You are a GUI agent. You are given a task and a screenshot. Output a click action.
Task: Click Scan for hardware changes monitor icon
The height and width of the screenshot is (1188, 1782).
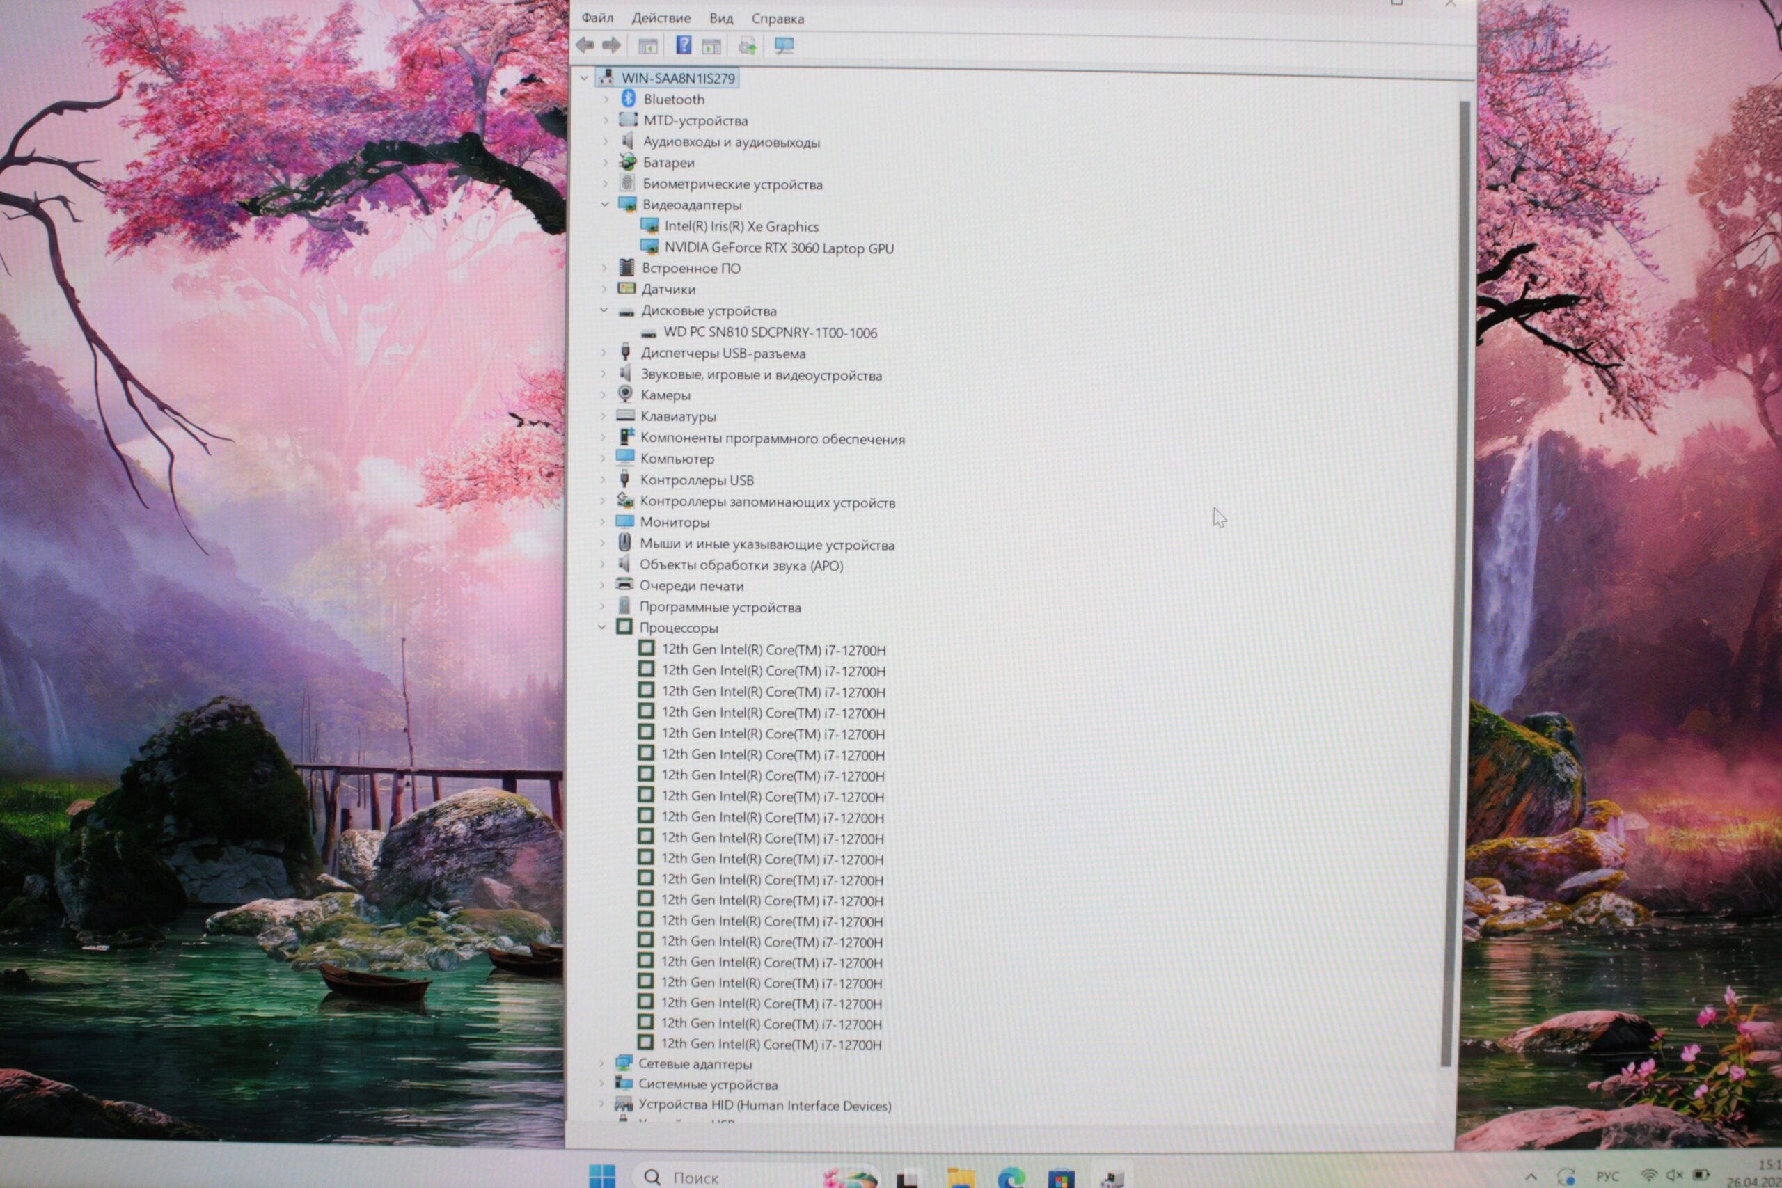783,46
